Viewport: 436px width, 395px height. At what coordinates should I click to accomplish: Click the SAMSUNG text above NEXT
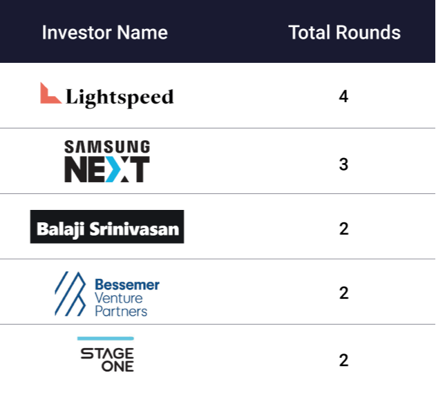(107, 146)
